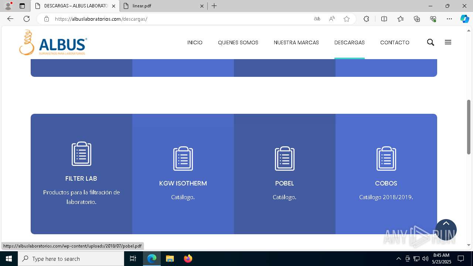This screenshot has width=473, height=266.
Task: Reload the page with refresh icon
Action: 27,19
